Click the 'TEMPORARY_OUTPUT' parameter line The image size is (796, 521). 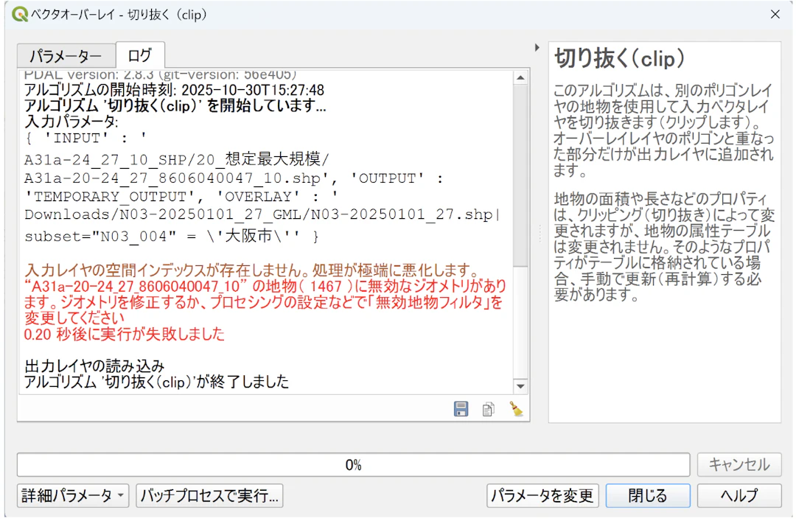[181, 197]
